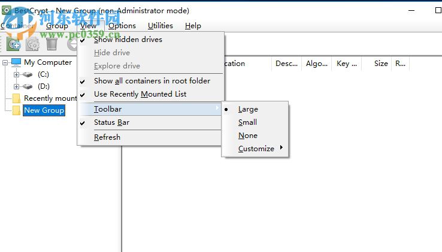Open the Group menu
Viewport: 442px width, 252px height.
(x=57, y=26)
